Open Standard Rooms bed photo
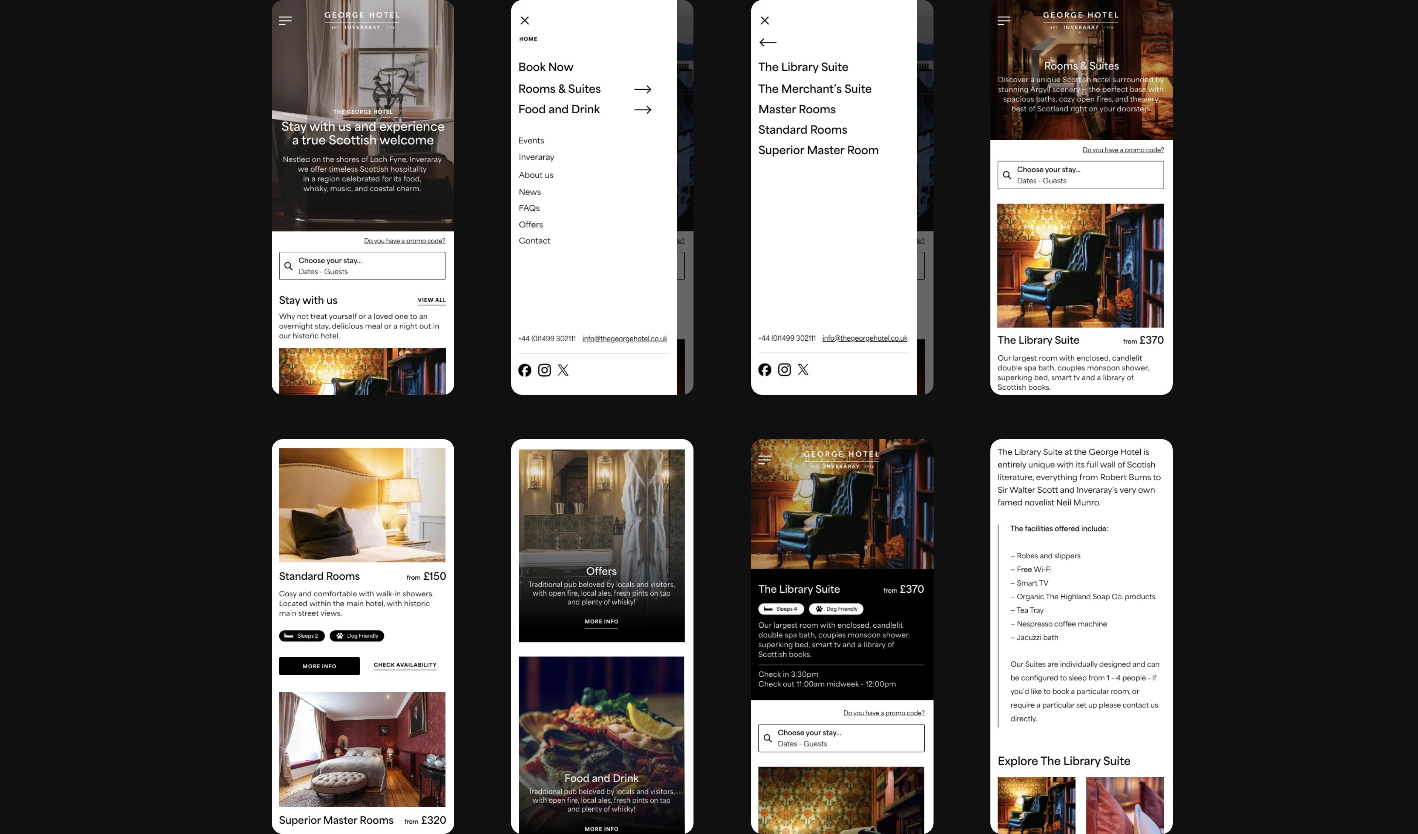This screenshot has height=834, width=1418. pos(362,505)
